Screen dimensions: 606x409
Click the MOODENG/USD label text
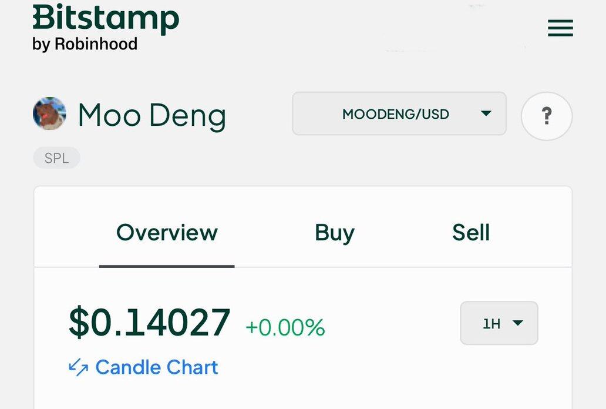(396, 114)
